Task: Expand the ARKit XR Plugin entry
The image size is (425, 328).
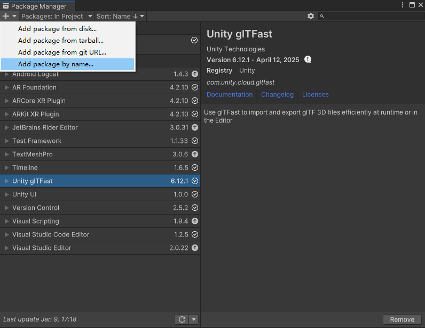Action: pyautogui.click(x=7, y=114)
